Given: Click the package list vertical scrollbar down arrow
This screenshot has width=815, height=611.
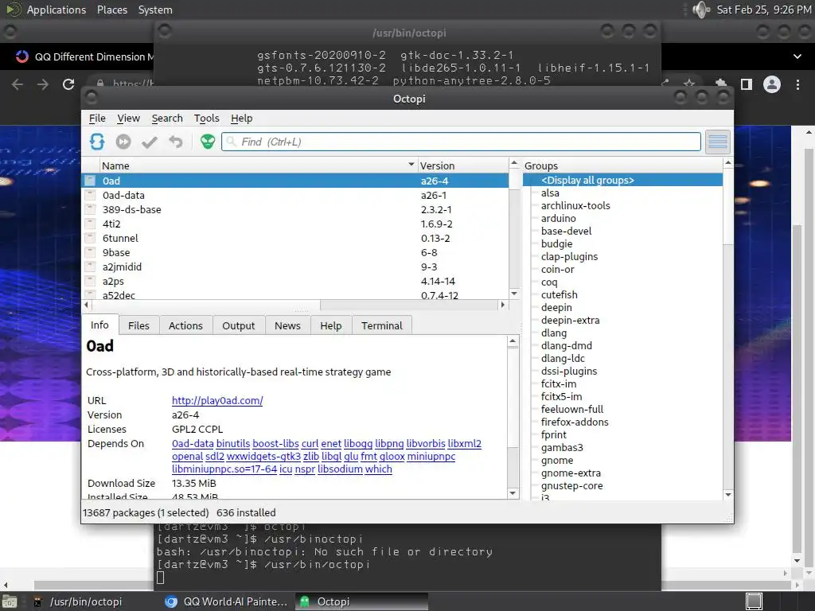Looking at the screenshot, I should [x=514, y=294].
